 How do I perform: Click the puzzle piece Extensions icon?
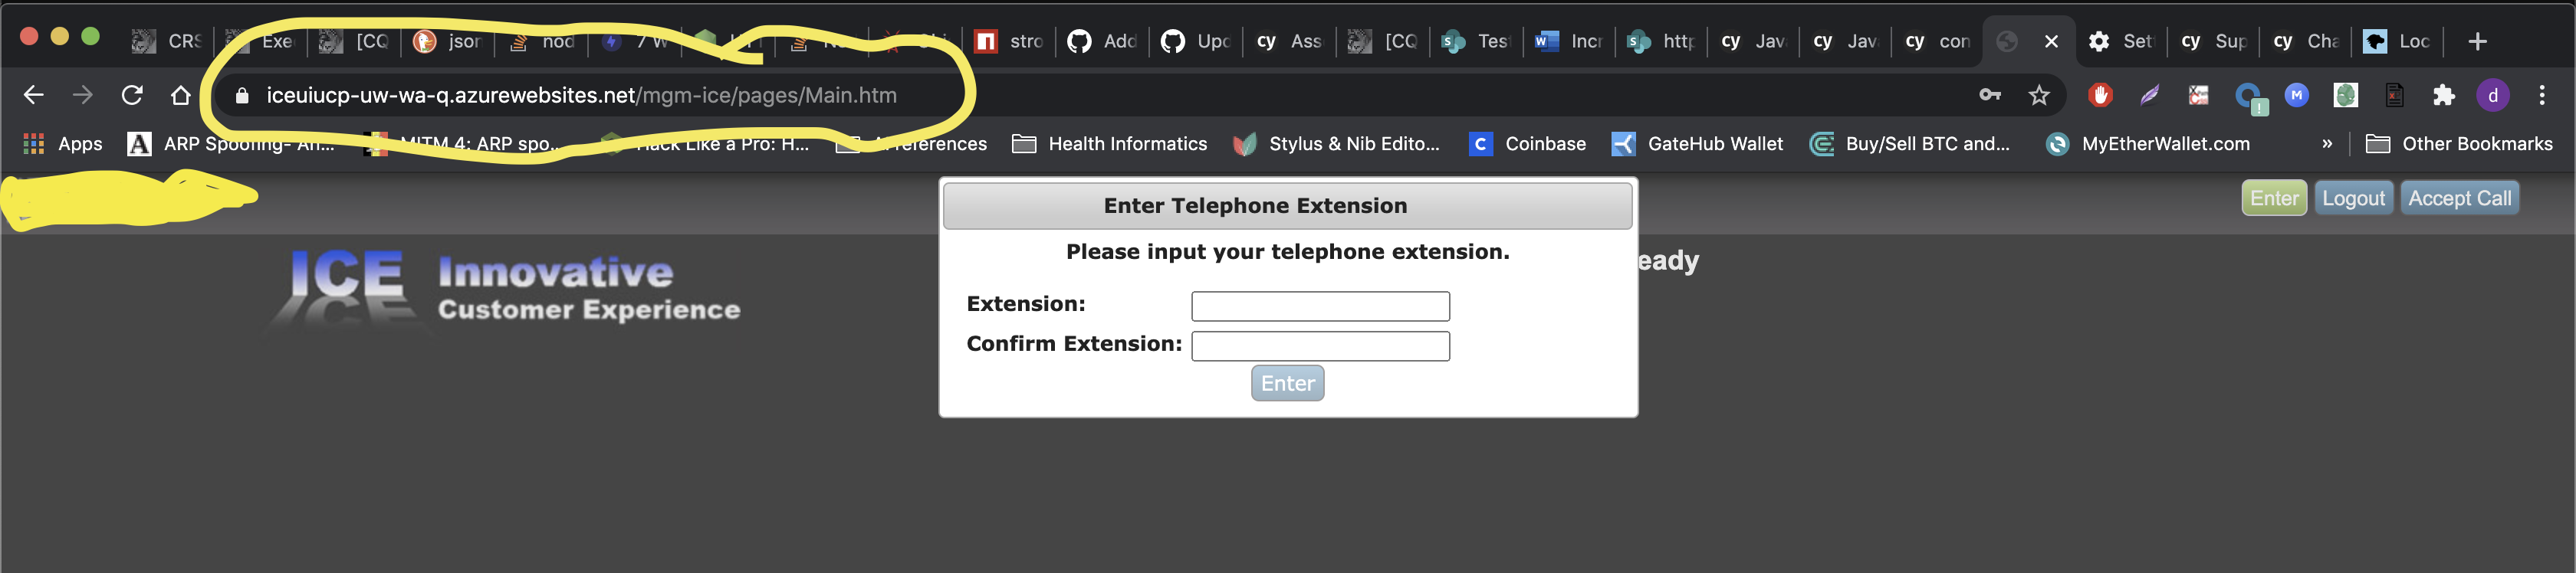pos(2444,95)
